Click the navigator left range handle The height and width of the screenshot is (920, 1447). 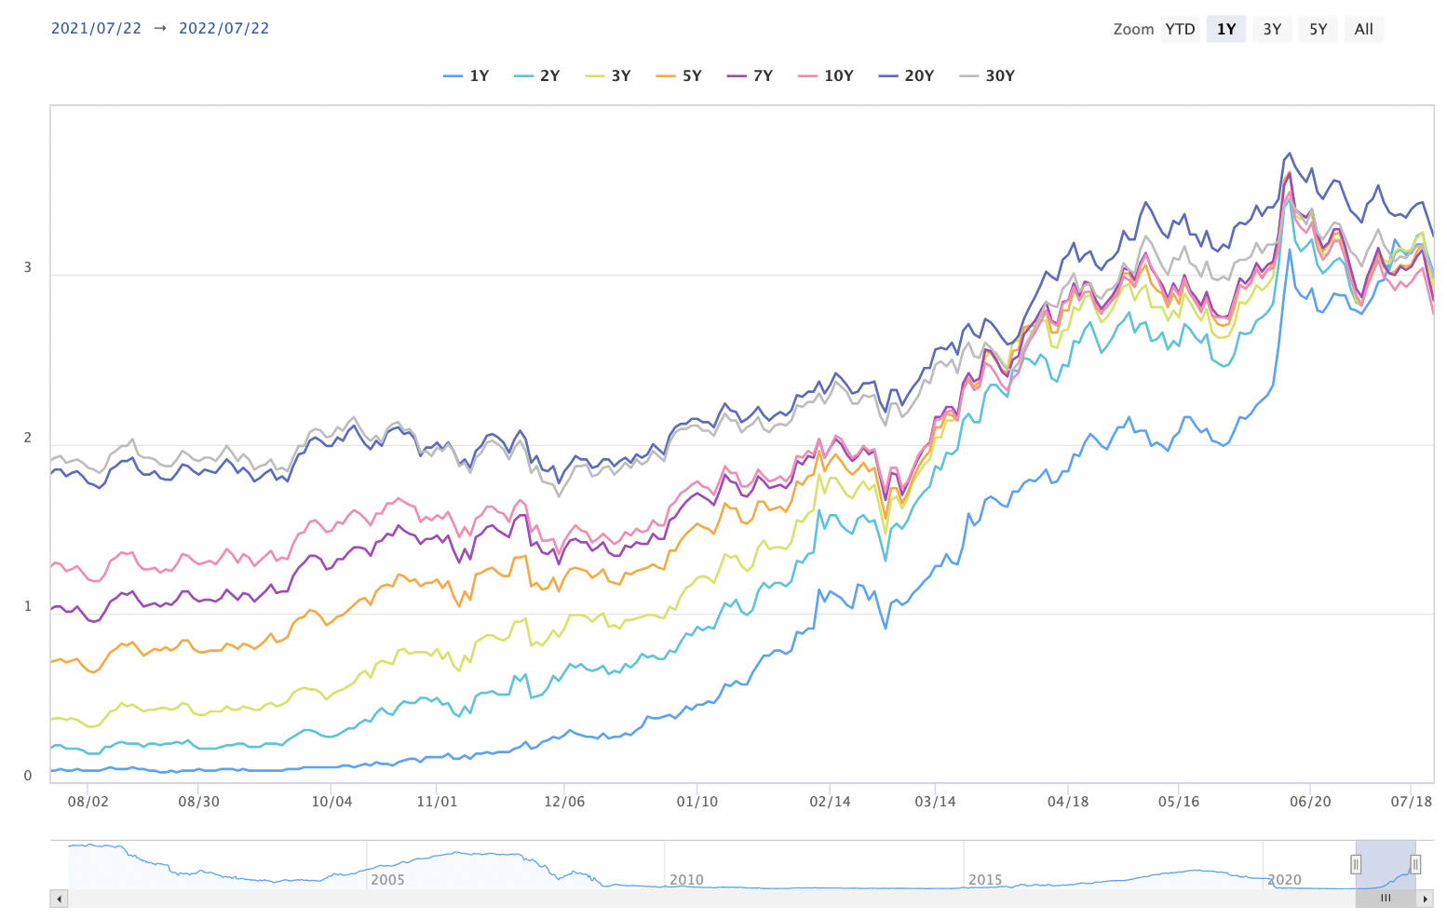pyautogui.click(x=1356, y=864)
